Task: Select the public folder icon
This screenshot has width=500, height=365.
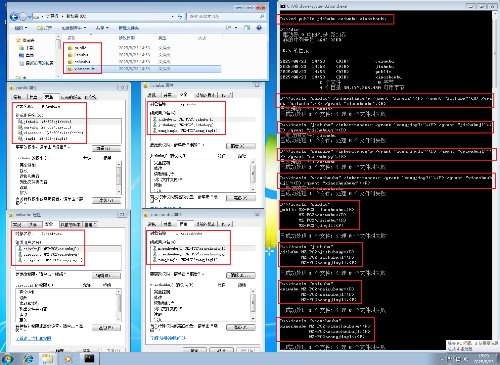Action: 70,48
